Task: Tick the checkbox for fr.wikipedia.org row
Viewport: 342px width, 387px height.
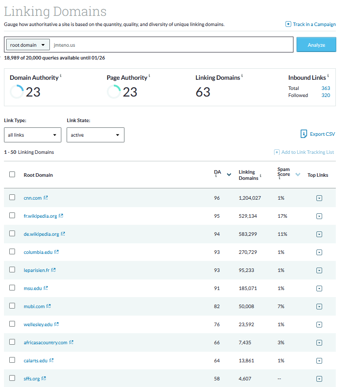Action: click(12, 216)
